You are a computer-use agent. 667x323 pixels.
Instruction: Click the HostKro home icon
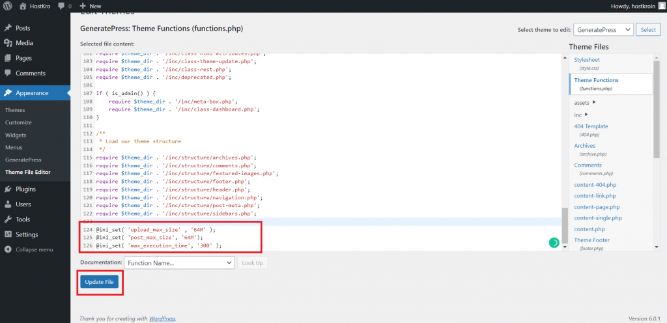[x=23, y=6]
